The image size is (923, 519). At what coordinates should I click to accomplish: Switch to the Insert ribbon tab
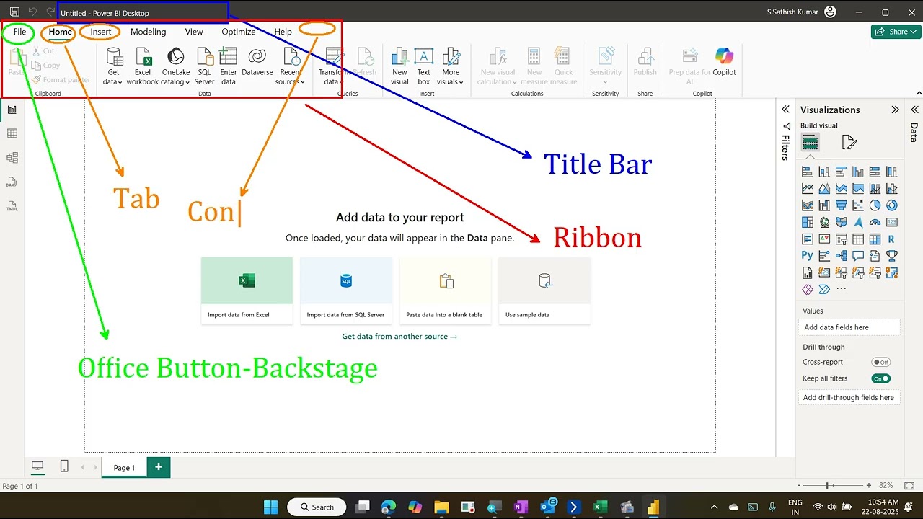point(101,32)
